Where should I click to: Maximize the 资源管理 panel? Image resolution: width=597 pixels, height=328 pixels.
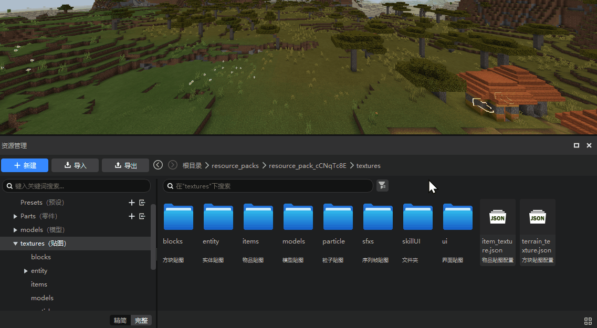(577, 145)
